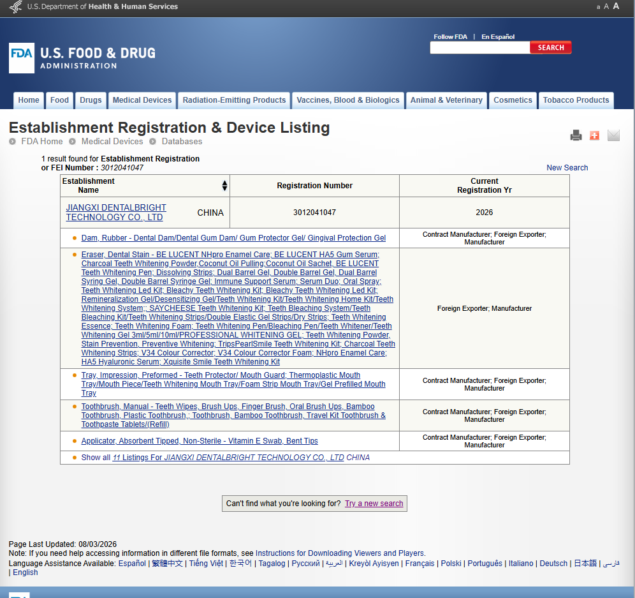Click Medical Devices breadcrumb
The height and width of the screenshot is (598, 635).
(112, 142)
